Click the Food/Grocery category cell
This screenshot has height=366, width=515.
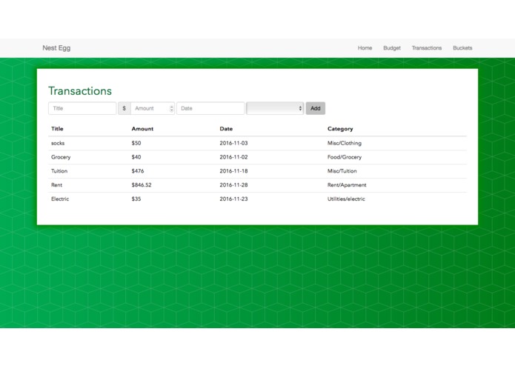tap(345, 157)
